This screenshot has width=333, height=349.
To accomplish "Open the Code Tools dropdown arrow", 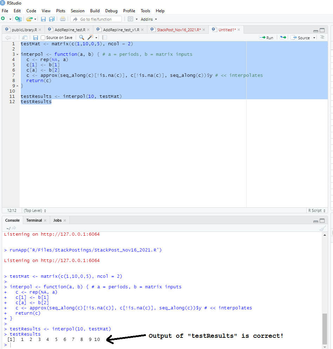I will 96,38.
